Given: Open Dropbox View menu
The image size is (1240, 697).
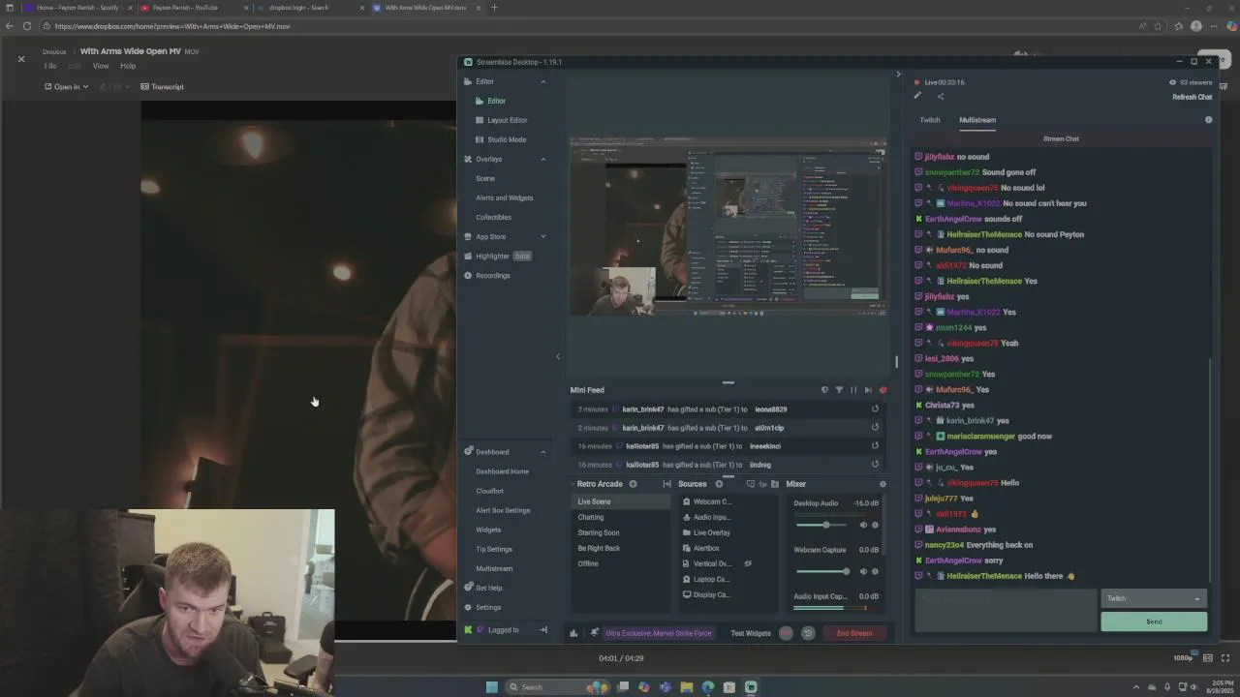Looking at the screenshot, I should tap(101, 66).
